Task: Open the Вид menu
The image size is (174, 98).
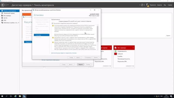Action: [x=165, y=5]
